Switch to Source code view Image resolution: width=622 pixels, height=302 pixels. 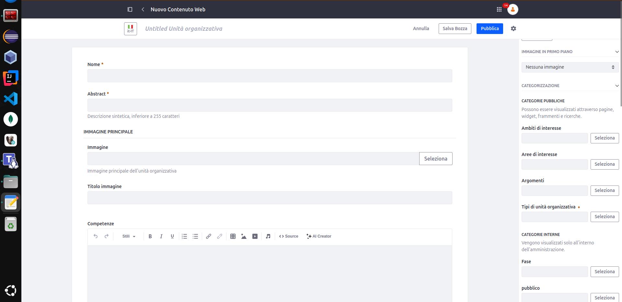[289, 236]
